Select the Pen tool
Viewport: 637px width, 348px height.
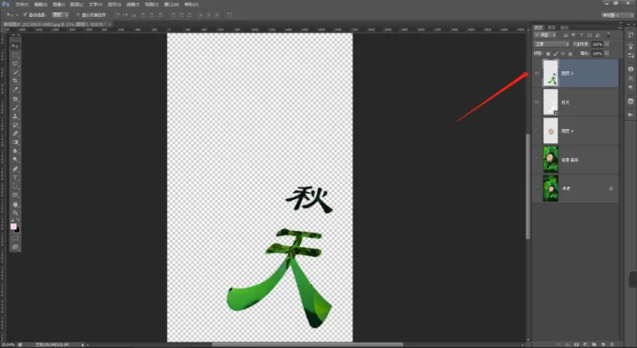point(15,169)
